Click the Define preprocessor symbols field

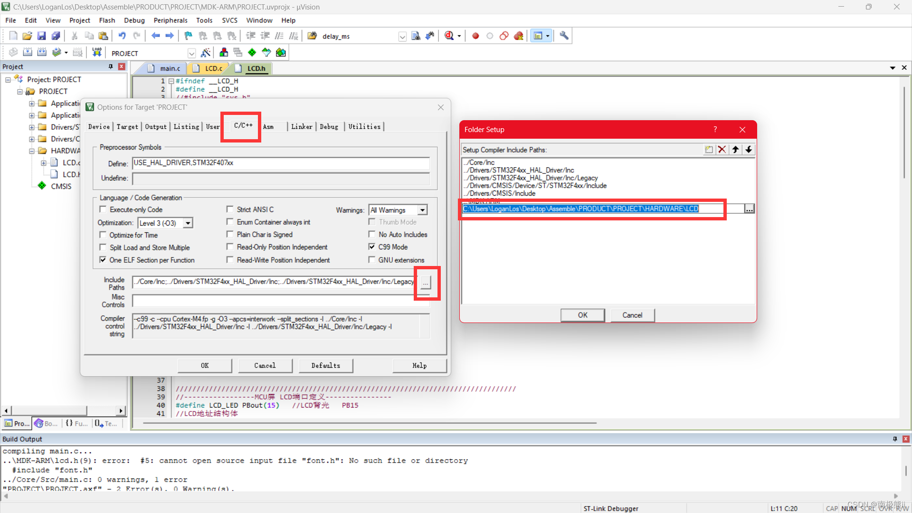coord(280,163)
